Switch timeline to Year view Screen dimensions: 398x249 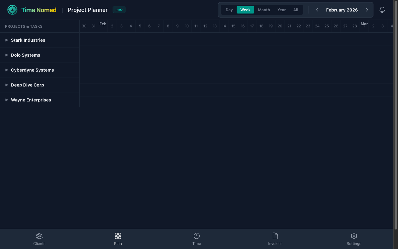[281, 10]
